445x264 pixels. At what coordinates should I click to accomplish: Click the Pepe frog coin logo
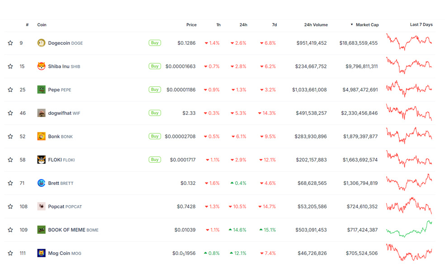click(x=41, y=90)
